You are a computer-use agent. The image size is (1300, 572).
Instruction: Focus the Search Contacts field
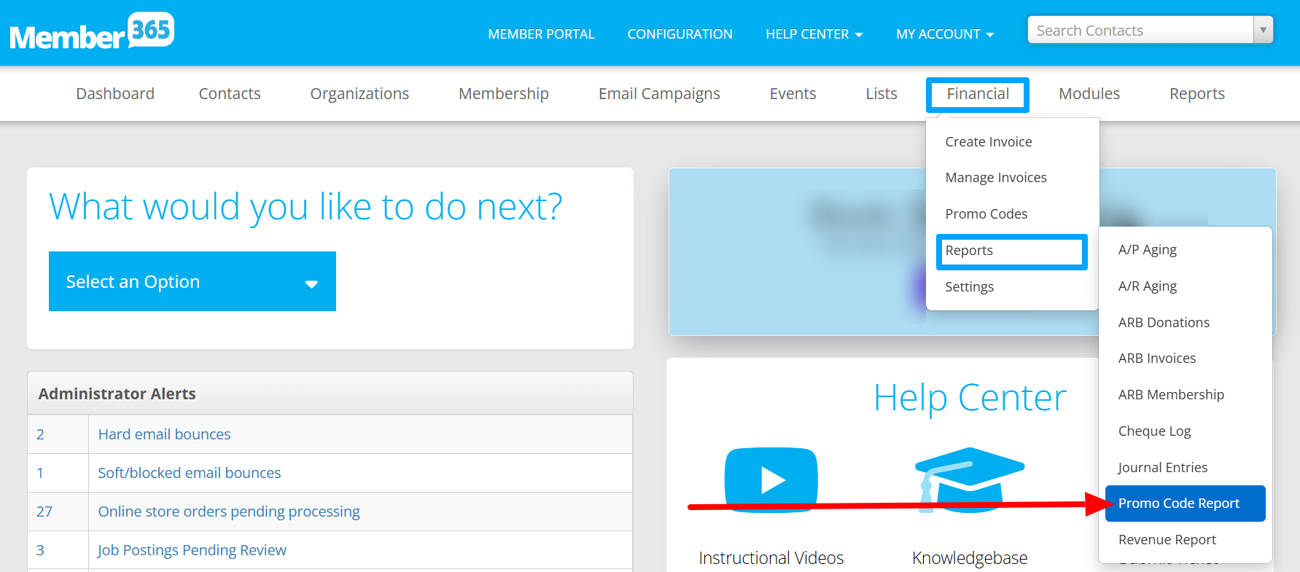click(1140, 31)
